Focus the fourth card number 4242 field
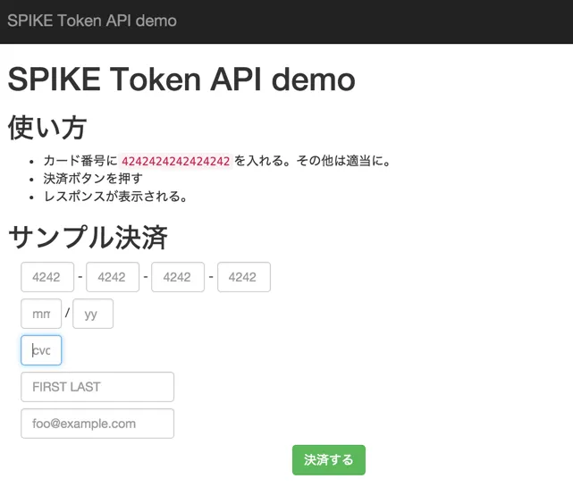 pos(243,277)
